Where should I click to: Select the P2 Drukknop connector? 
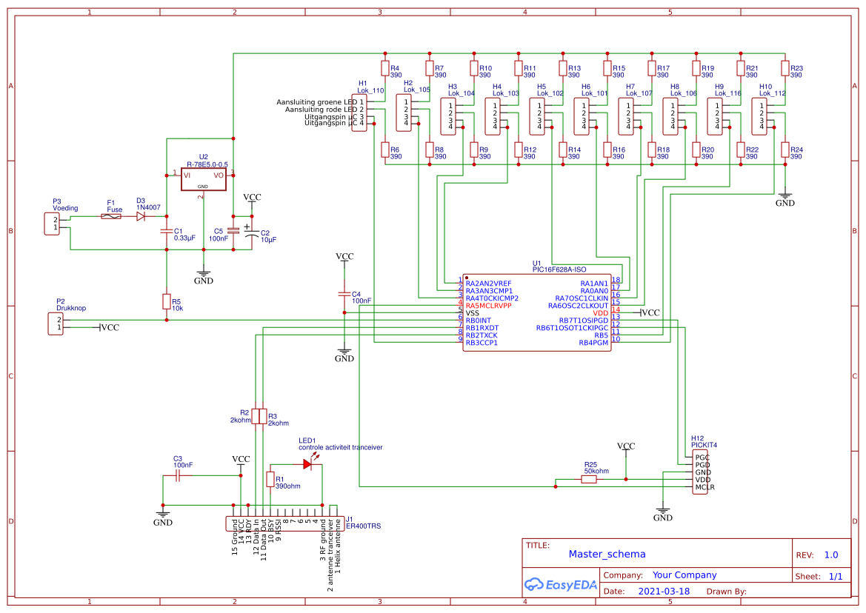pyautogui.click(x=55, y=323)
